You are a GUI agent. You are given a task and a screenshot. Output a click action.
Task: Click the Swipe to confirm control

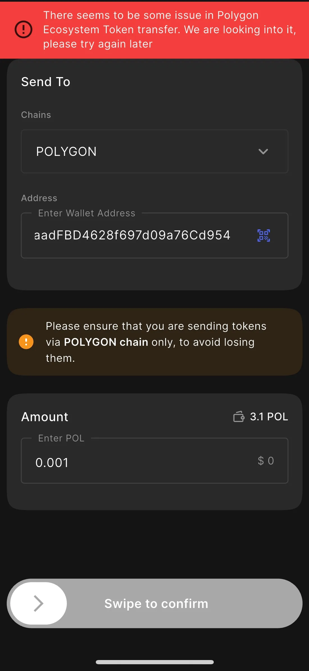click(x=156, y=603)
